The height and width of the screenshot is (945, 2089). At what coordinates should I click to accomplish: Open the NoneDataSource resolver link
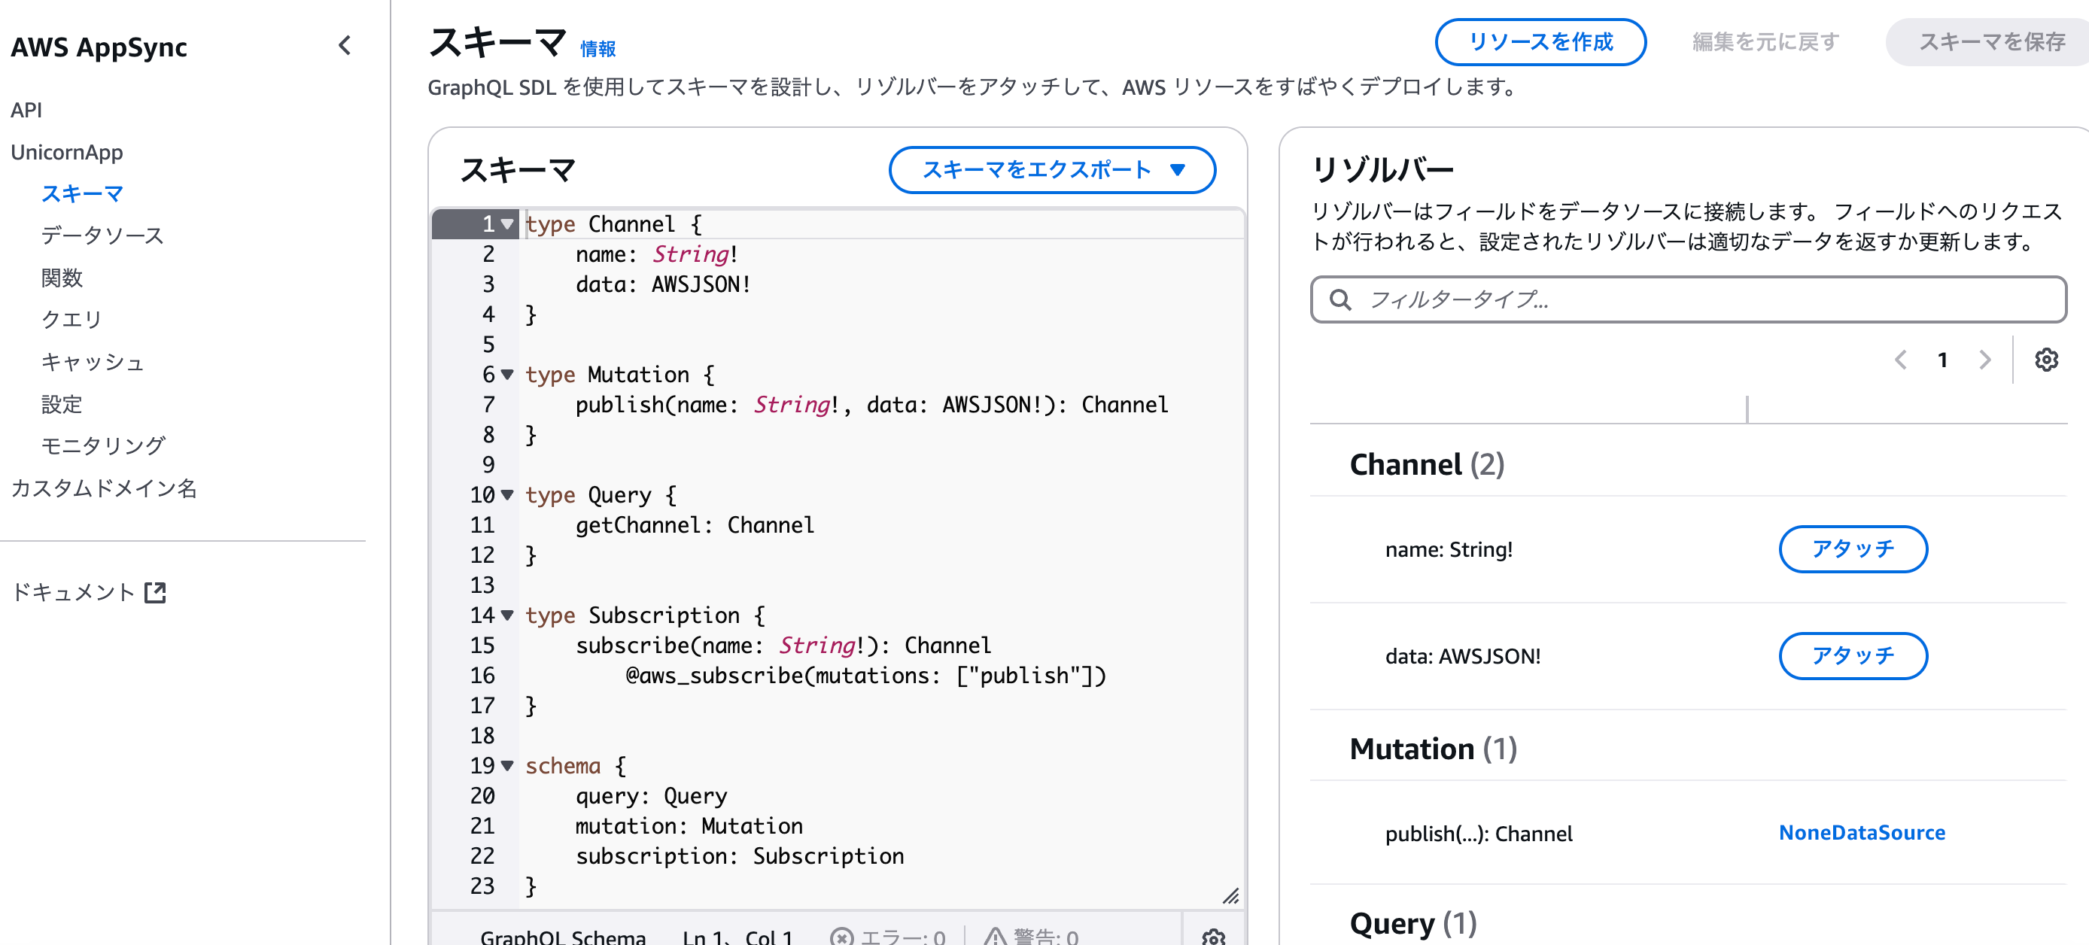tap(1862, 833)
